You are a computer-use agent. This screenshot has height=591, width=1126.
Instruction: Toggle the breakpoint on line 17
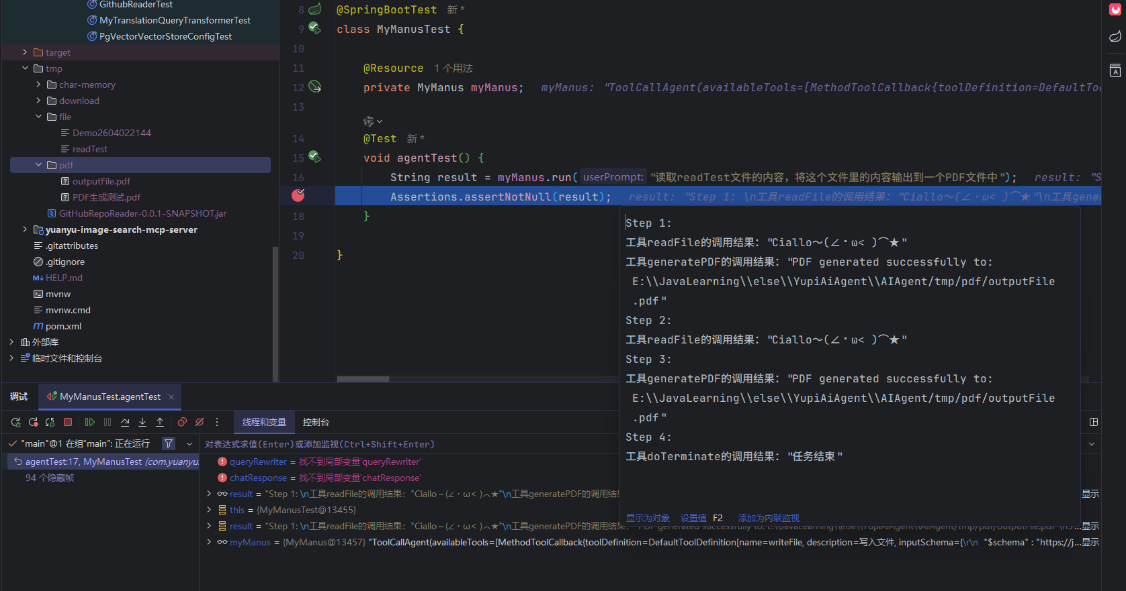click(x=298, y=195)
